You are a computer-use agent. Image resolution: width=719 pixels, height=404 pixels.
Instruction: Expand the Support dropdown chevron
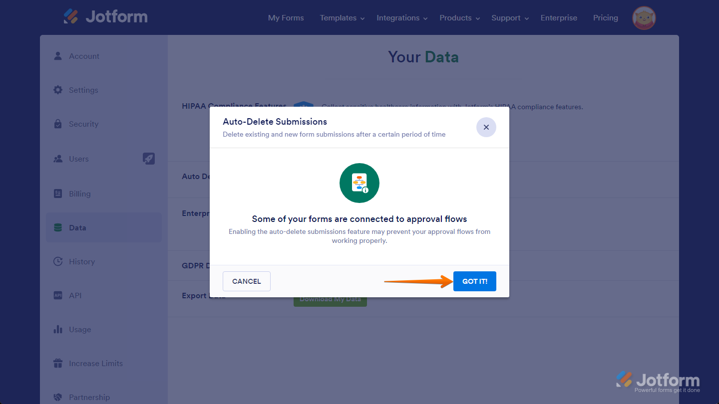click(527, 18)
